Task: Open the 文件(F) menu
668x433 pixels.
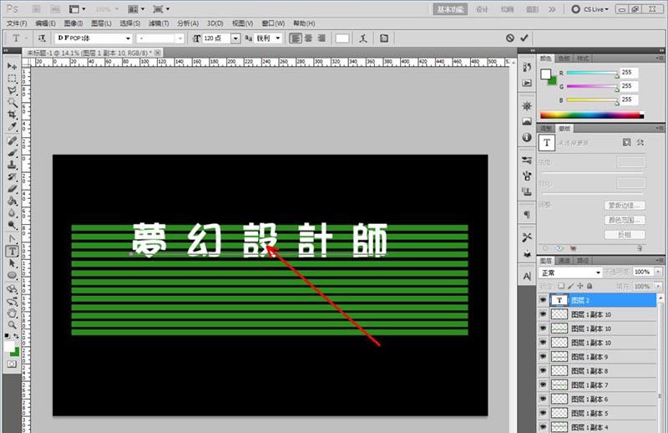Action: coord(17,23)
